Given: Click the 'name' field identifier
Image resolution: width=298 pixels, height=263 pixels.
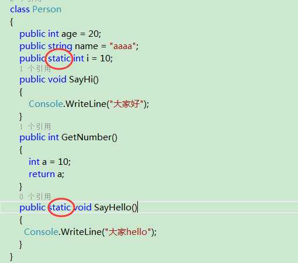Looking at the screenshot, I should click(86, 46).
